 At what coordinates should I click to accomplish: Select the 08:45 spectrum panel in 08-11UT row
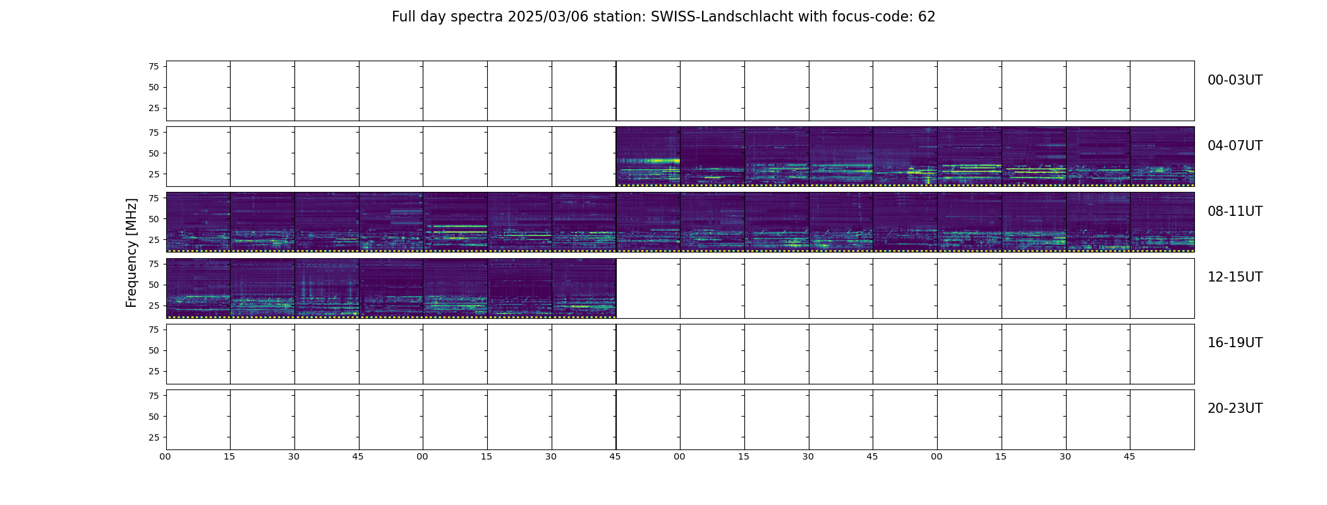(391, 222)
